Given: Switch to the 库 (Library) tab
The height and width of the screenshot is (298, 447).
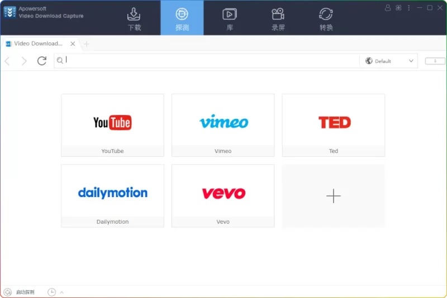Looking at the screenshot, I should point(230,18).
